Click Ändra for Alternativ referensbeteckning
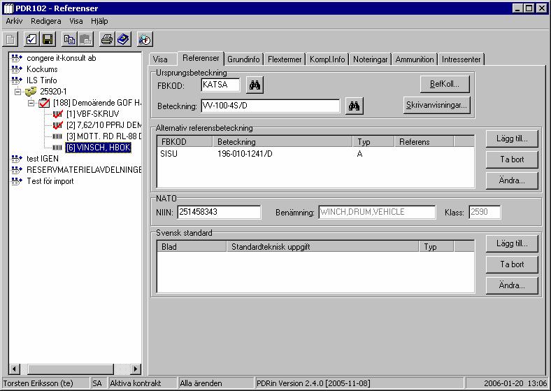 [512, 180]
